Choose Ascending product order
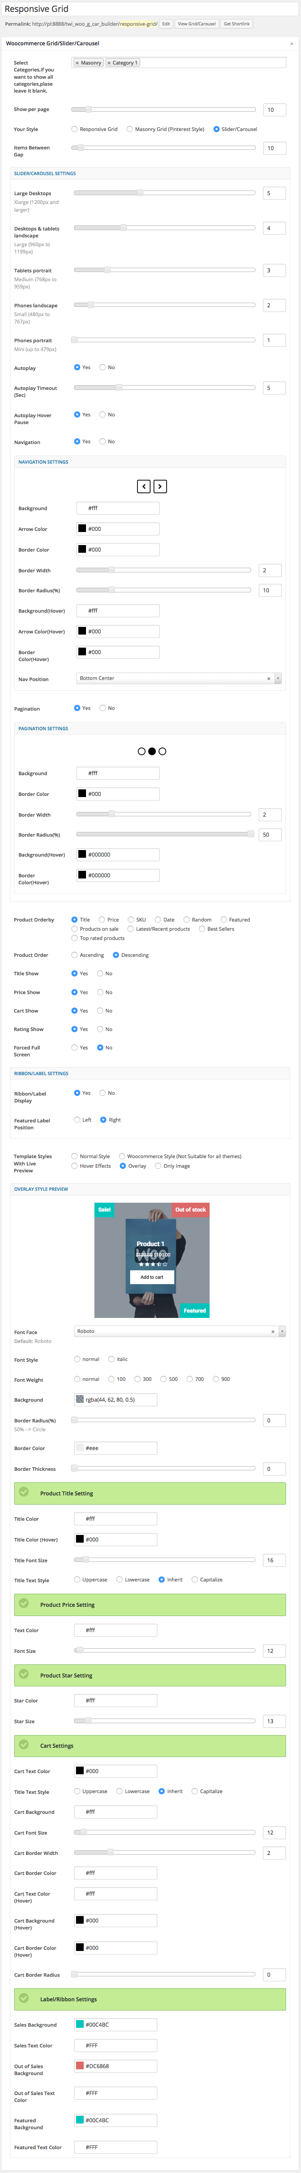Image resolution: width=301 pixels, height=2173 pixels. (x=74, y=955)
